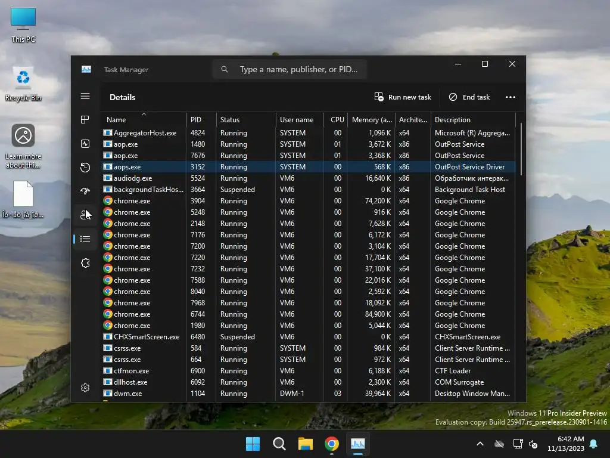610x458 pixels.
Task: Click End task button
Action: 469,97
